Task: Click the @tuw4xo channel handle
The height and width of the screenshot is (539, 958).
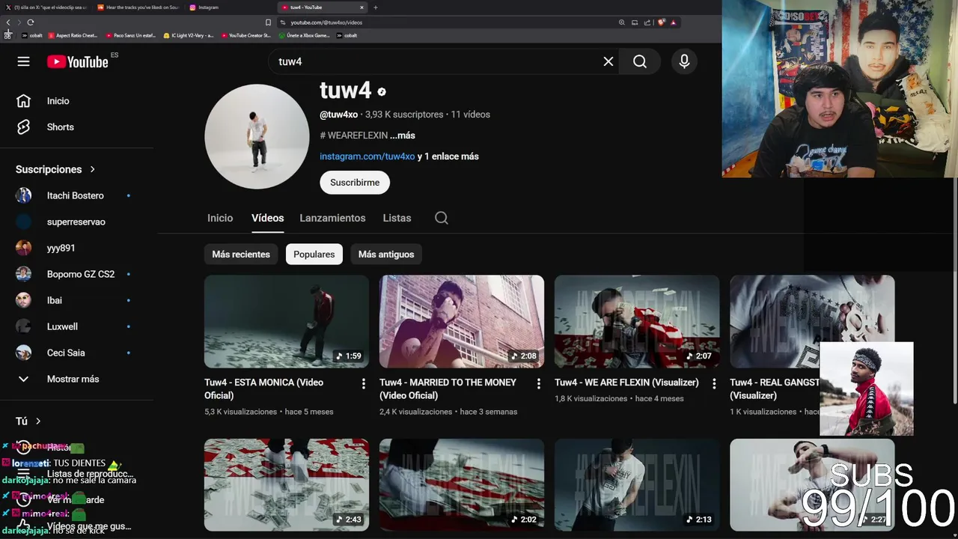Action: pos(338,115)
